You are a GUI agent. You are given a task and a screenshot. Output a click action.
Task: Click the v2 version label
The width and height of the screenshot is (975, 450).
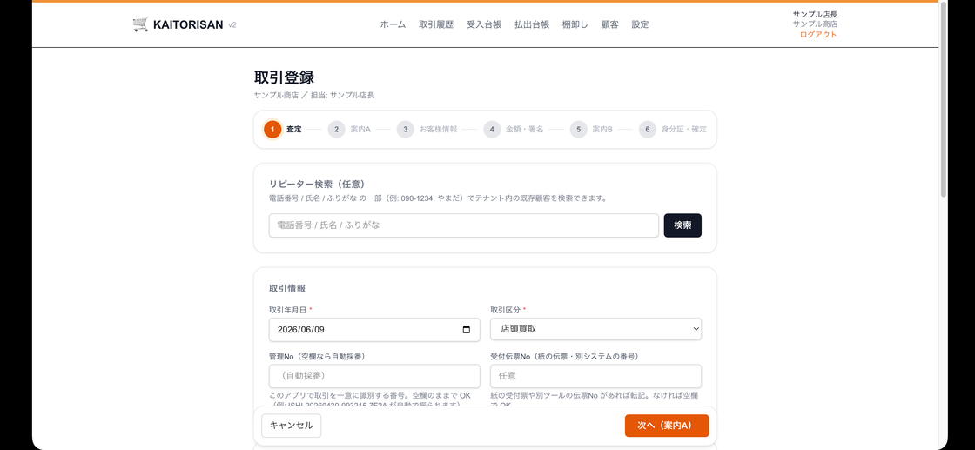(x=232, y=25)
